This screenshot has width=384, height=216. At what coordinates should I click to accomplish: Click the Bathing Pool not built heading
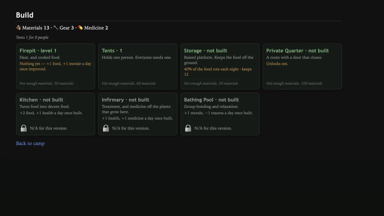click(x=211, y=100)
